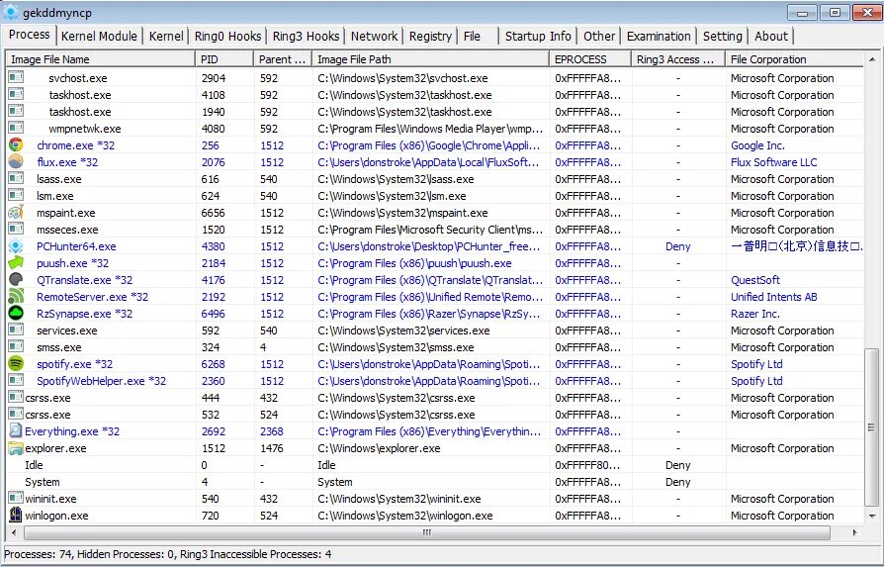Click the Flux Software LLC cell
This screenshot has width=884, height=567.
pyautogui.click(x=773, y=162)
